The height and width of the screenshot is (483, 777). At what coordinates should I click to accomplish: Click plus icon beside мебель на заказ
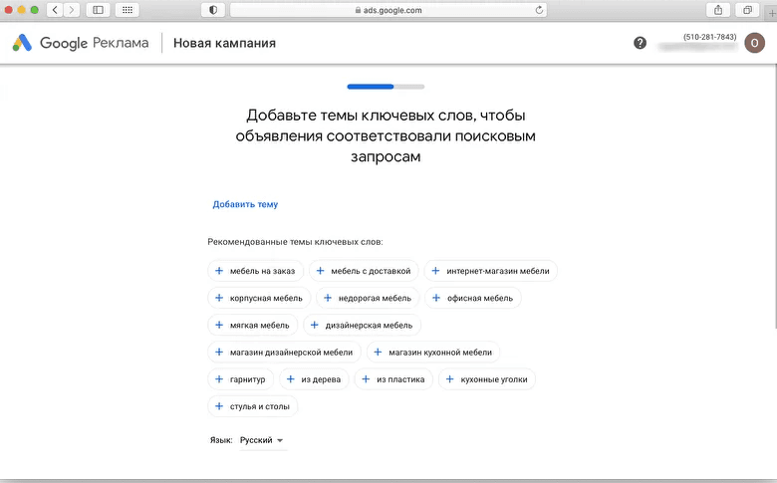point(219,271)
